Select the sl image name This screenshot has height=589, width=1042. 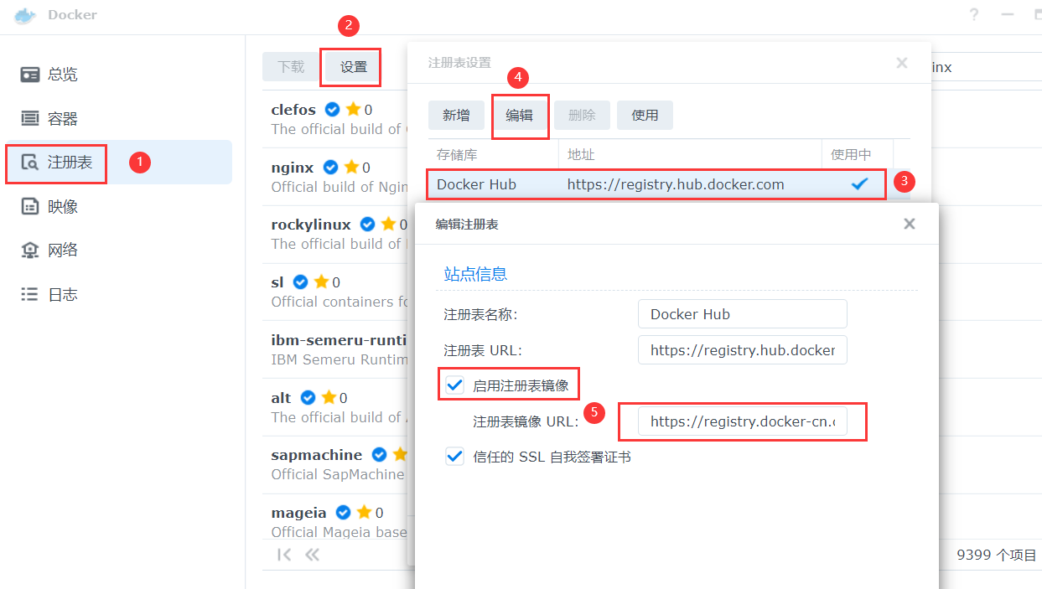click(x=277, y=282)
